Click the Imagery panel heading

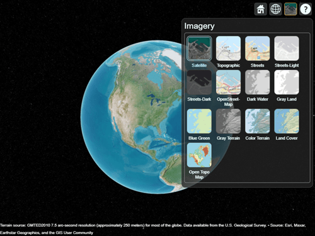(x=199, y=26)
